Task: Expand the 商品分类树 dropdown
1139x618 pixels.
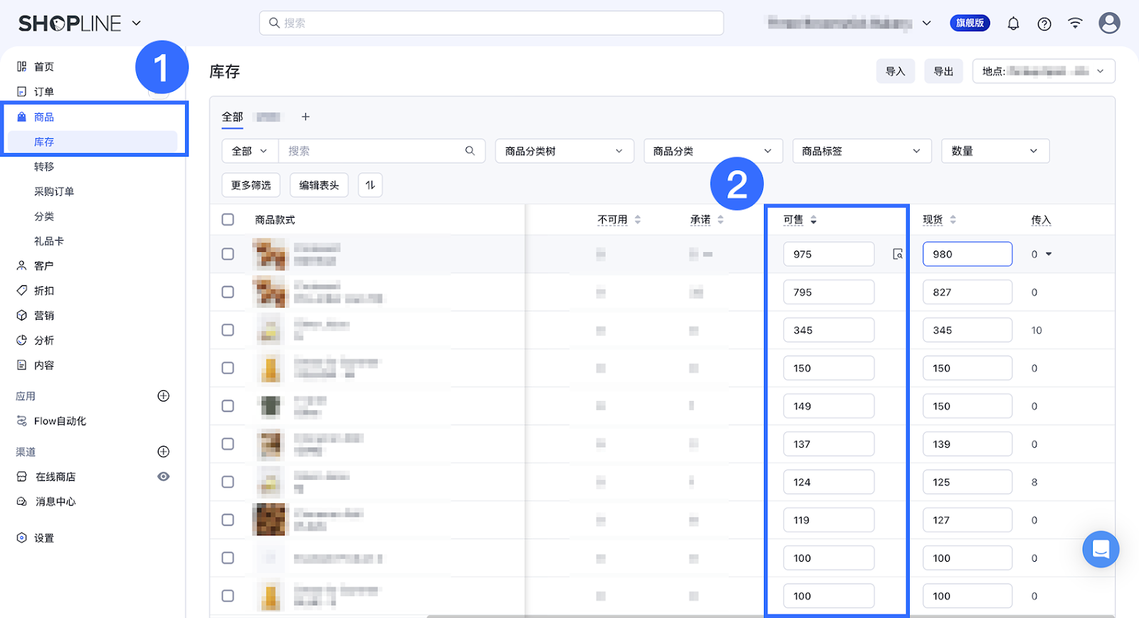Action: [x=564, y=151]
